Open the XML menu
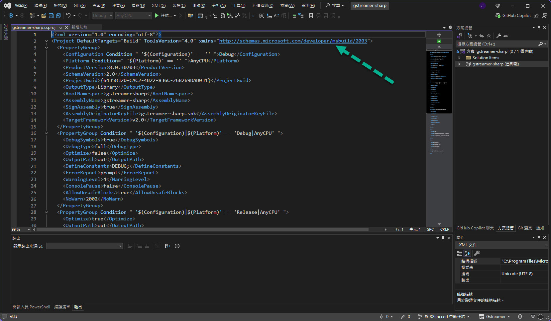551x321 pixels. pyautogui.click(x=159, y=6)
